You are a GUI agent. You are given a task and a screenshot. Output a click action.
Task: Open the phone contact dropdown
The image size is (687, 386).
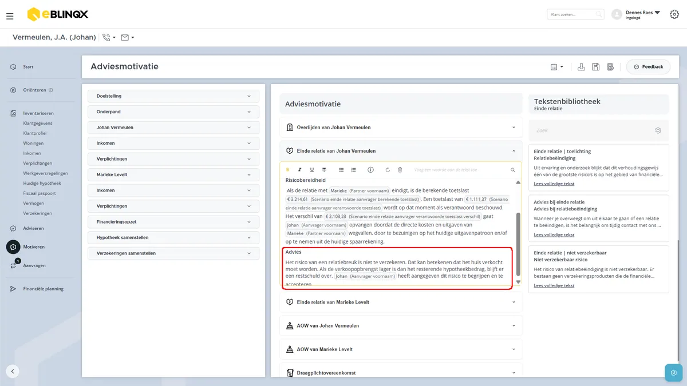[108, 38]
